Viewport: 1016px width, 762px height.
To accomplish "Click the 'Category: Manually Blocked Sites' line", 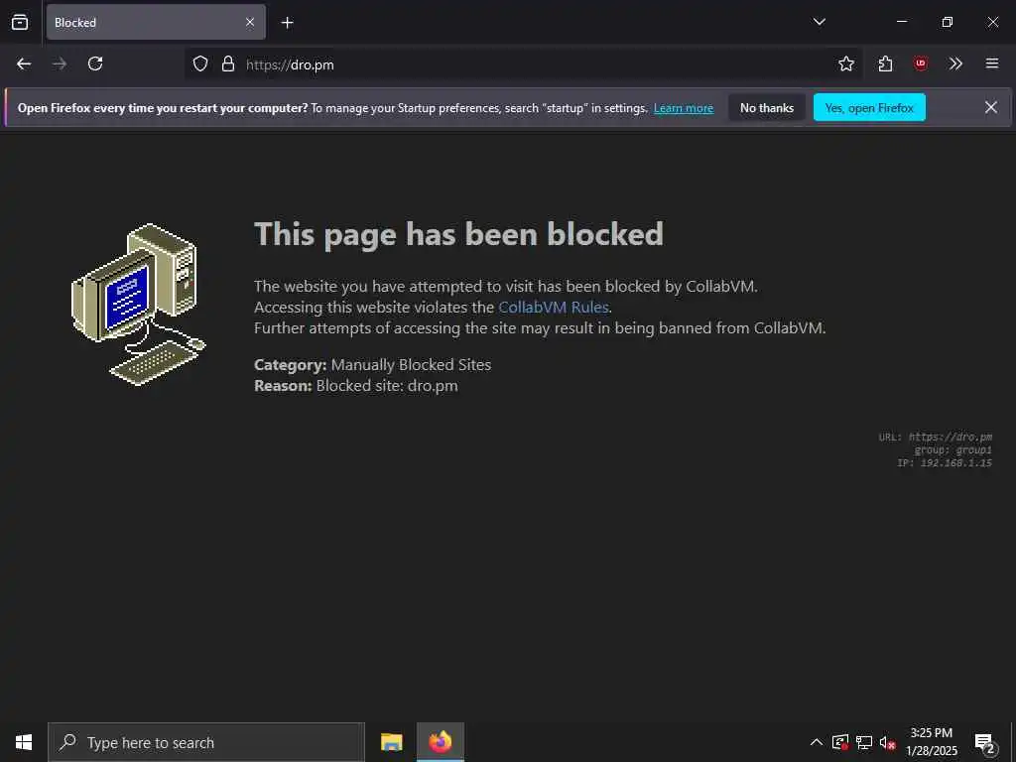I will 373,365.
